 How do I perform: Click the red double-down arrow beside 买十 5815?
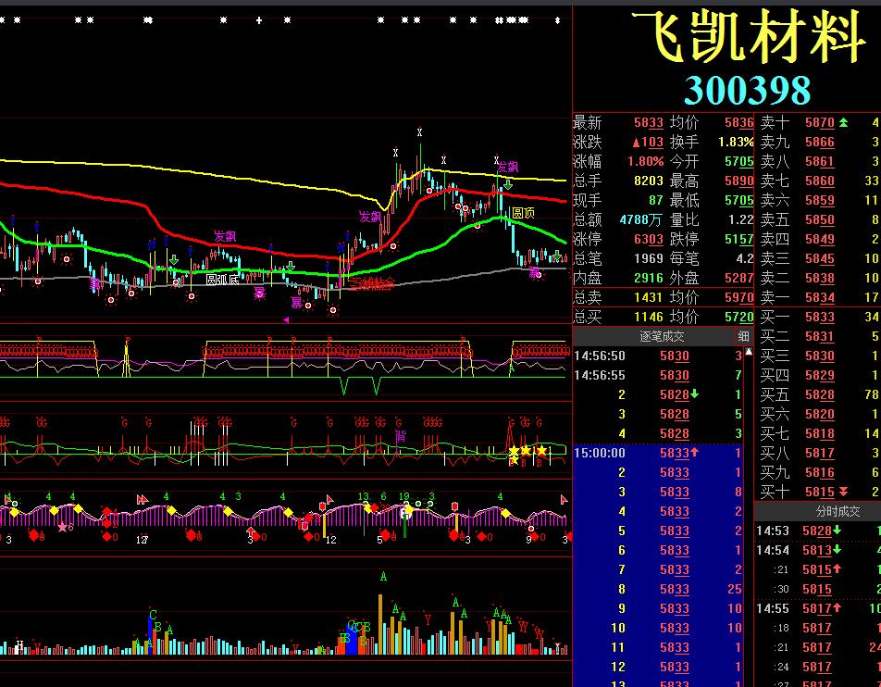point(843,492)
